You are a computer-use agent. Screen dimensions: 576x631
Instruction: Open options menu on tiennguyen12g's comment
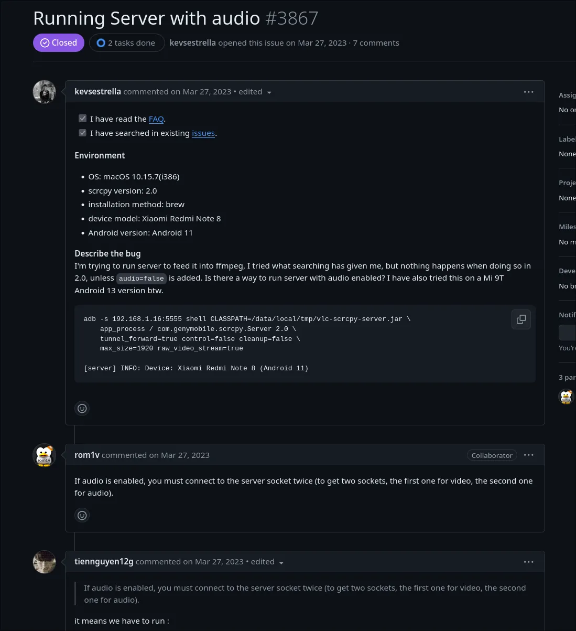(x=528, y=562)
